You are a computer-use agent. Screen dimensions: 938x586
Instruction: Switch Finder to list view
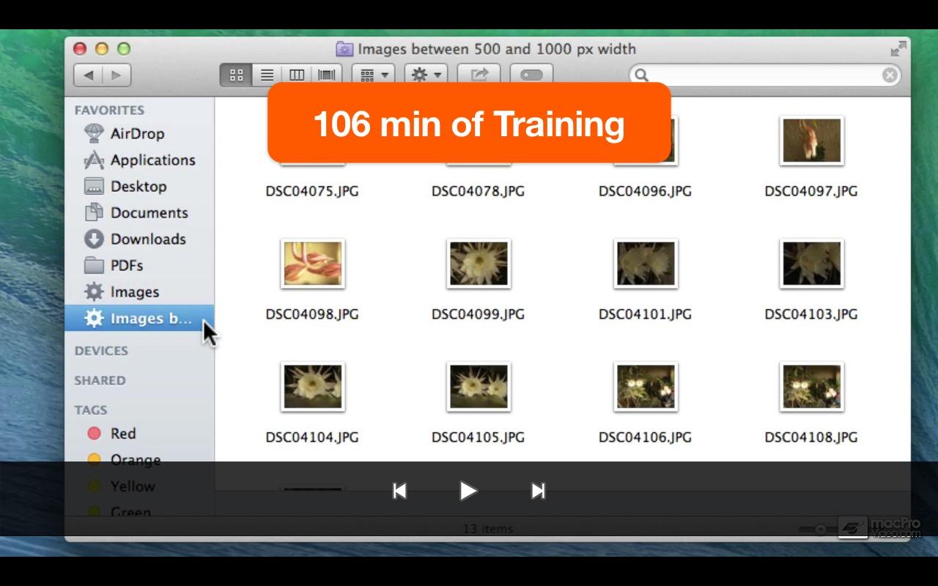[267, 75]
